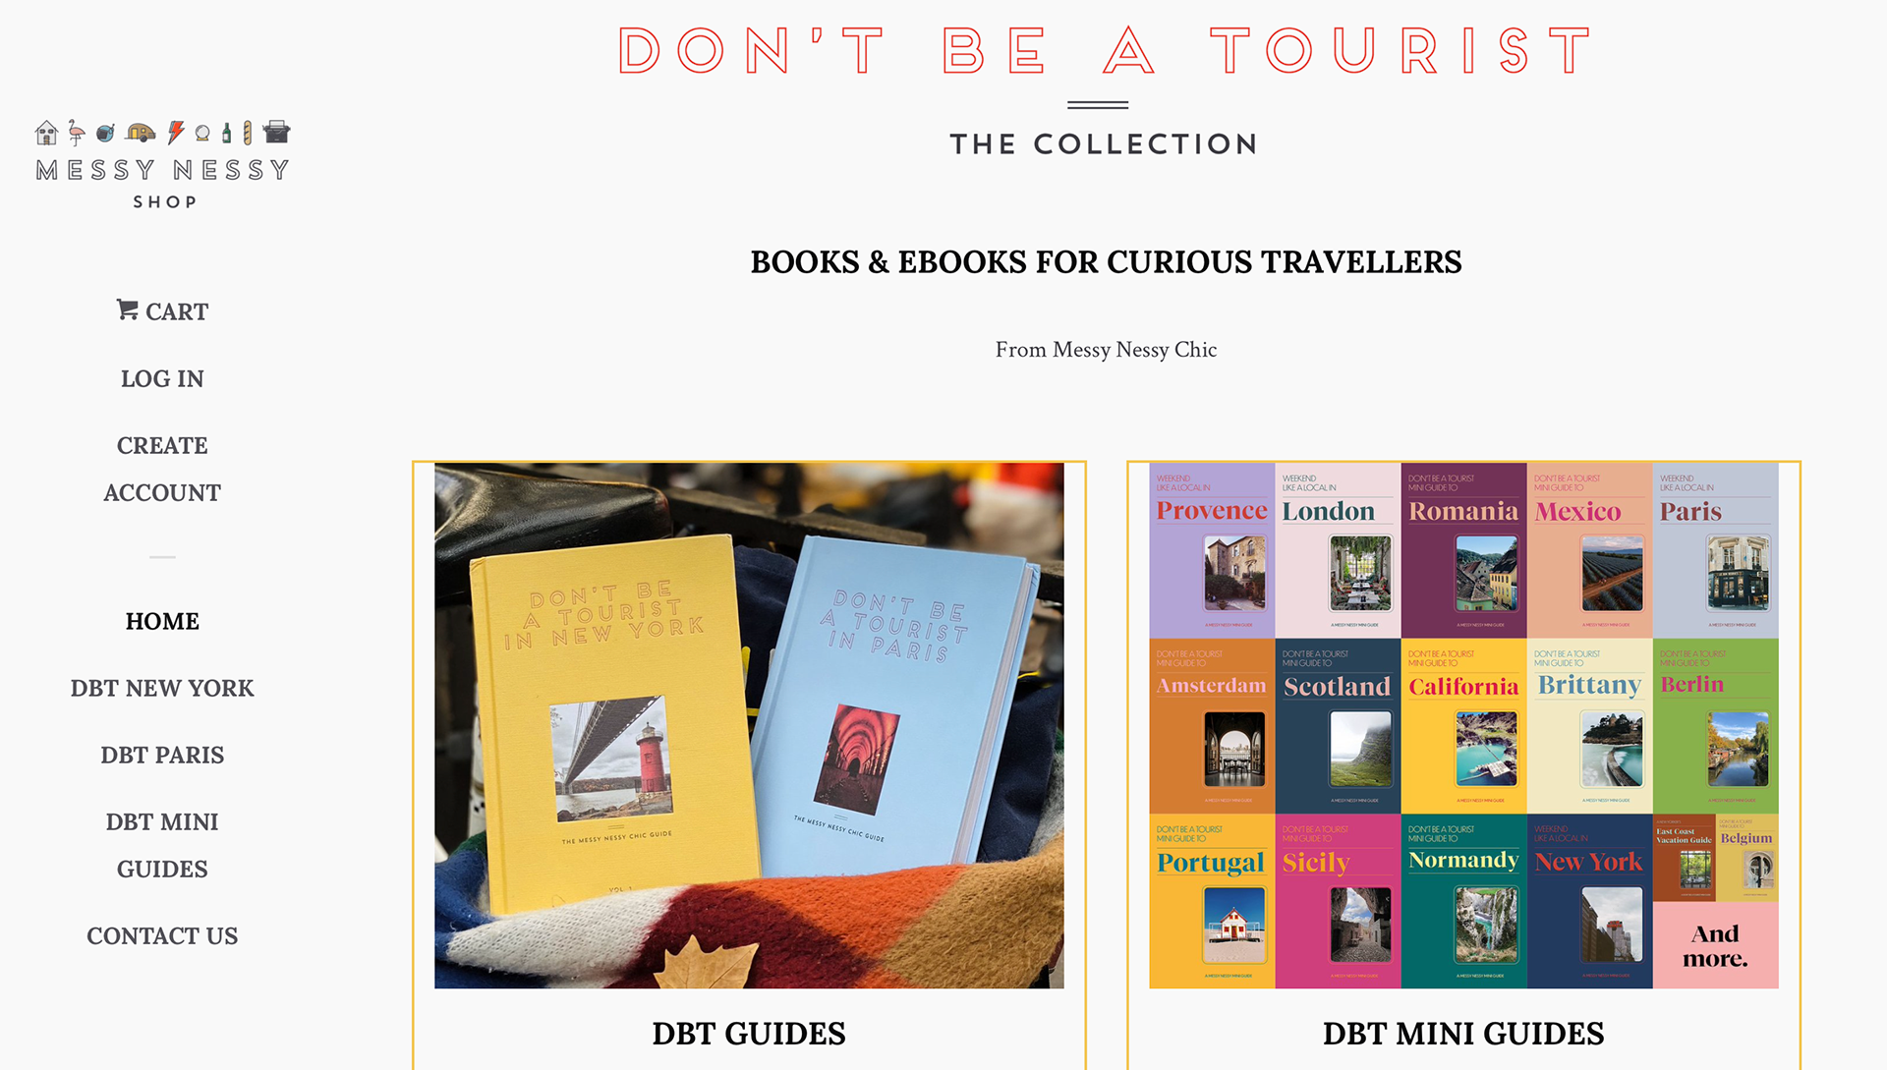Open the DBT Mini Guides menu item
Viewport: 1887px width, 1070px height.
pyautogui.click(x=162, y=845)
